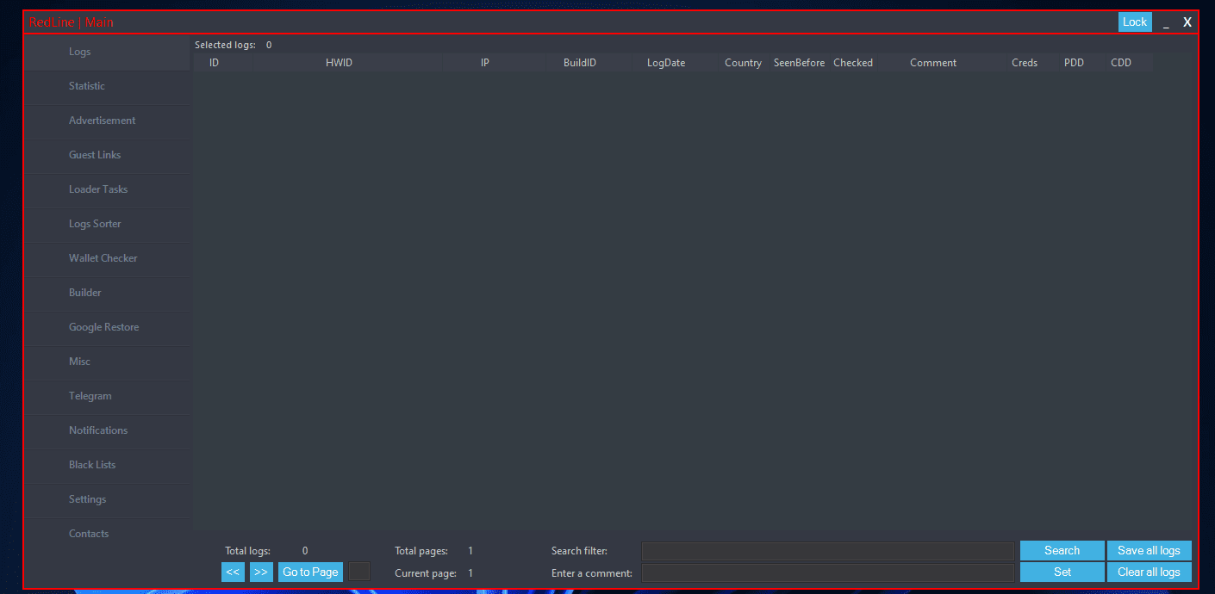Sort table by LogDate column header
Screen dimensions: 1215x594
666,63
